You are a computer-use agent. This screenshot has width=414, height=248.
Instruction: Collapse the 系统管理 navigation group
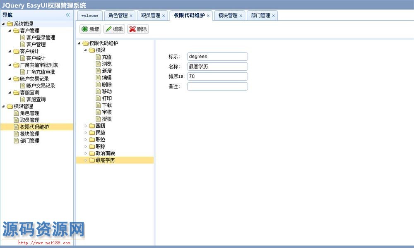pos(4,24)
